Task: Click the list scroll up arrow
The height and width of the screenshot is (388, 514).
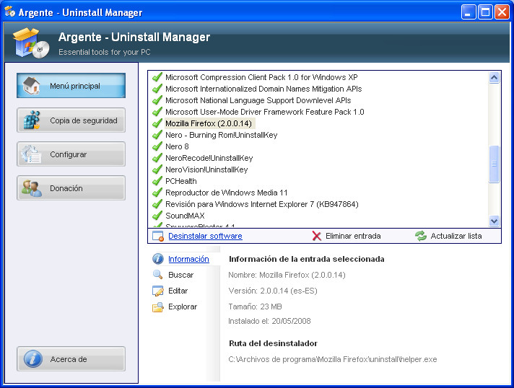Action: 494,78
